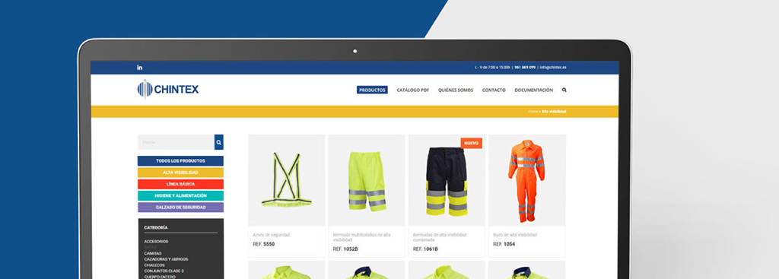Viewport: 779px width, 279px height.
Task: Open the PRODUCTOS menu item
Action: (372, 90)
